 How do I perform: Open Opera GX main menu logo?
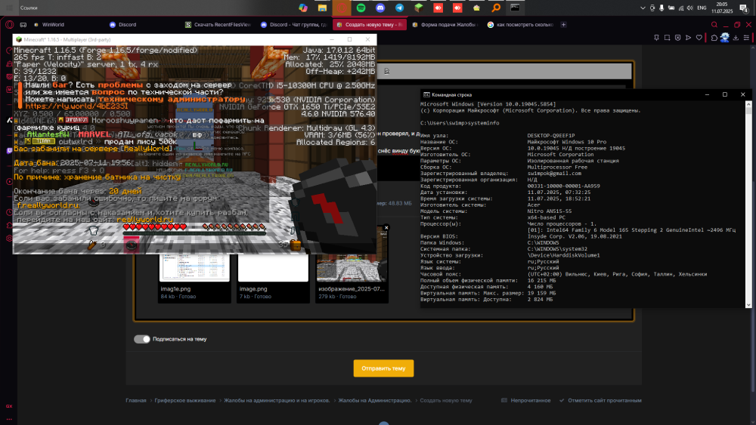click(9, 25)
